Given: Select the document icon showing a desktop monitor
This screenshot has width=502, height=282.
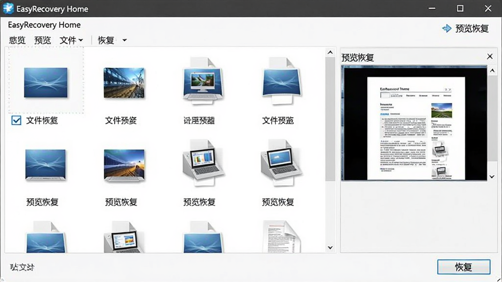Looking at the screenshot, I should [203, 81].
